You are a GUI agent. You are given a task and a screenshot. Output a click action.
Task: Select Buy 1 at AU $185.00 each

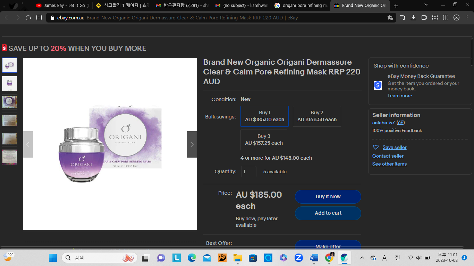tap(264, 116)
